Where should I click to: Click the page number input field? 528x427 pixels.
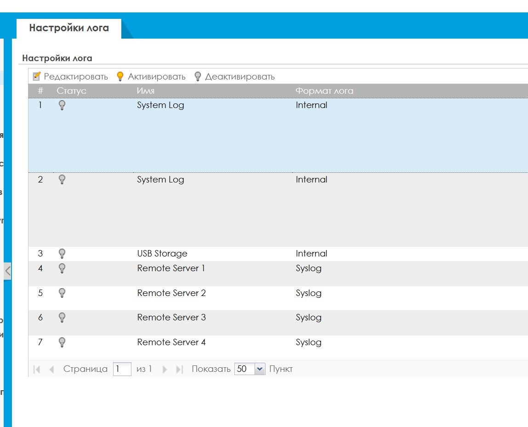[122, 369]
